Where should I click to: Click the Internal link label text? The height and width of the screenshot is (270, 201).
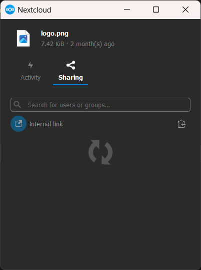point(46,124)
